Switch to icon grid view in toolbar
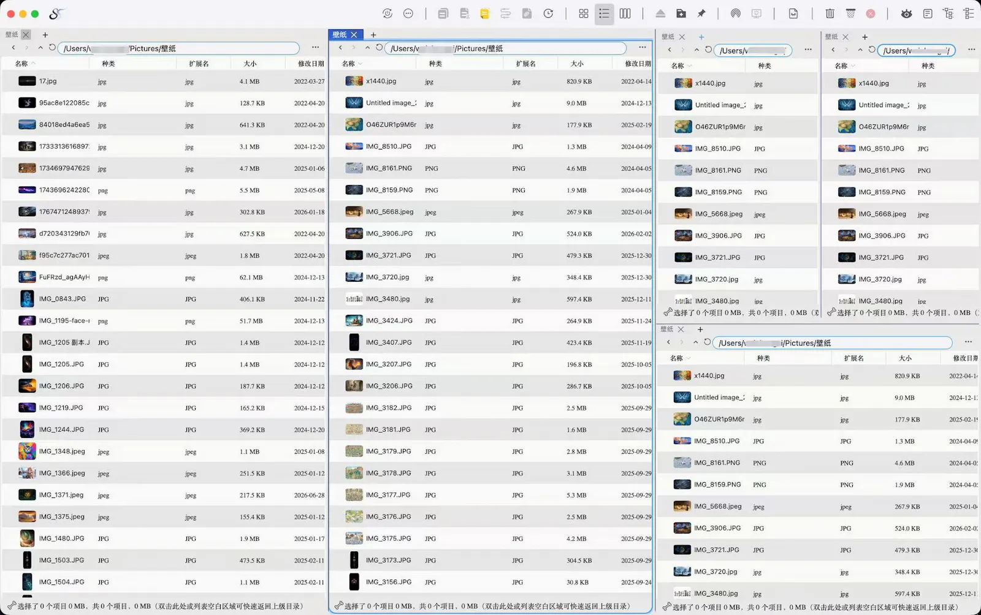This screenshot has width=981, height=615. click(583, 13)
